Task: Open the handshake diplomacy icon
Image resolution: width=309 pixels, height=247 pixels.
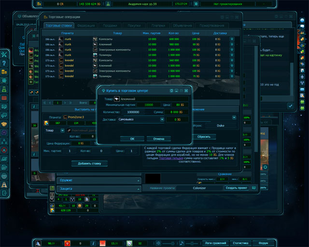Action: pos(4,124)
